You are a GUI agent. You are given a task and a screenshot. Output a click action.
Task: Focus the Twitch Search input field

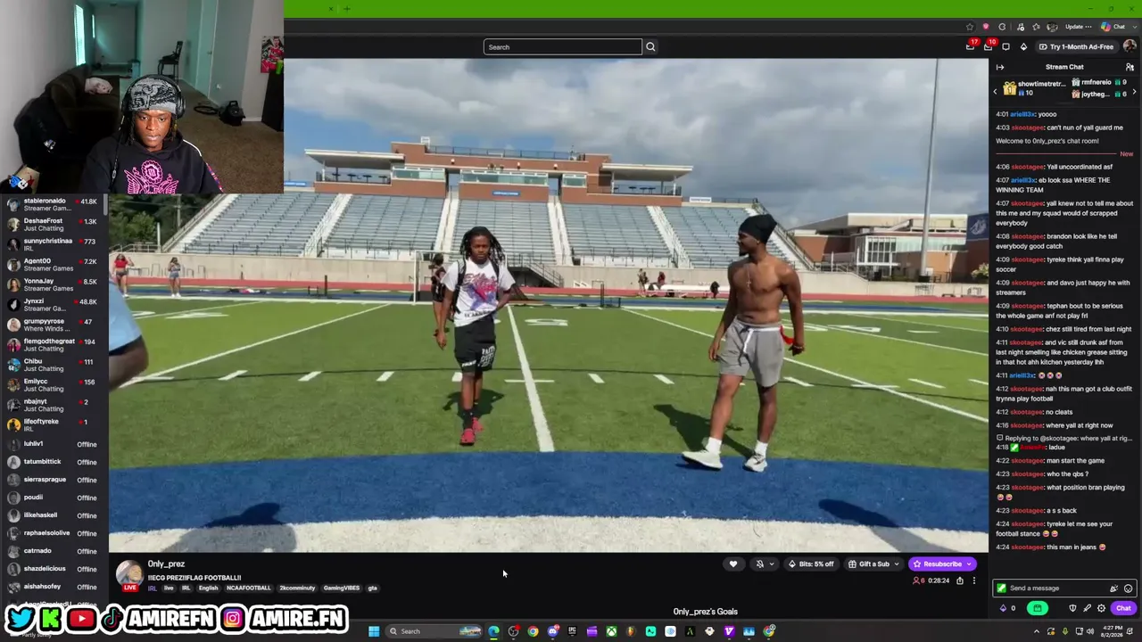coord(563,47)
